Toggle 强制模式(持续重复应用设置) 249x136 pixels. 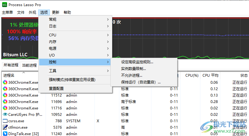pyautogui.click(x=76, y=80)
